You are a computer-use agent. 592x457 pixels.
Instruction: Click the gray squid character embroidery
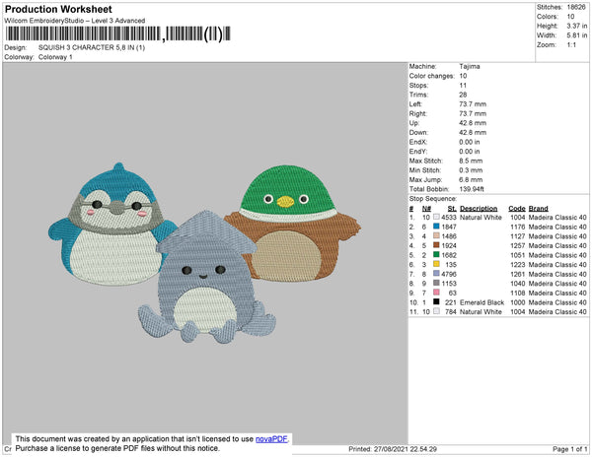click(206, 277)
